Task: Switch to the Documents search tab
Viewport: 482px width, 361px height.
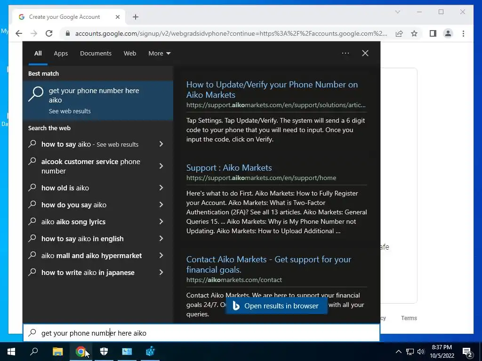Action: [96, 54]
